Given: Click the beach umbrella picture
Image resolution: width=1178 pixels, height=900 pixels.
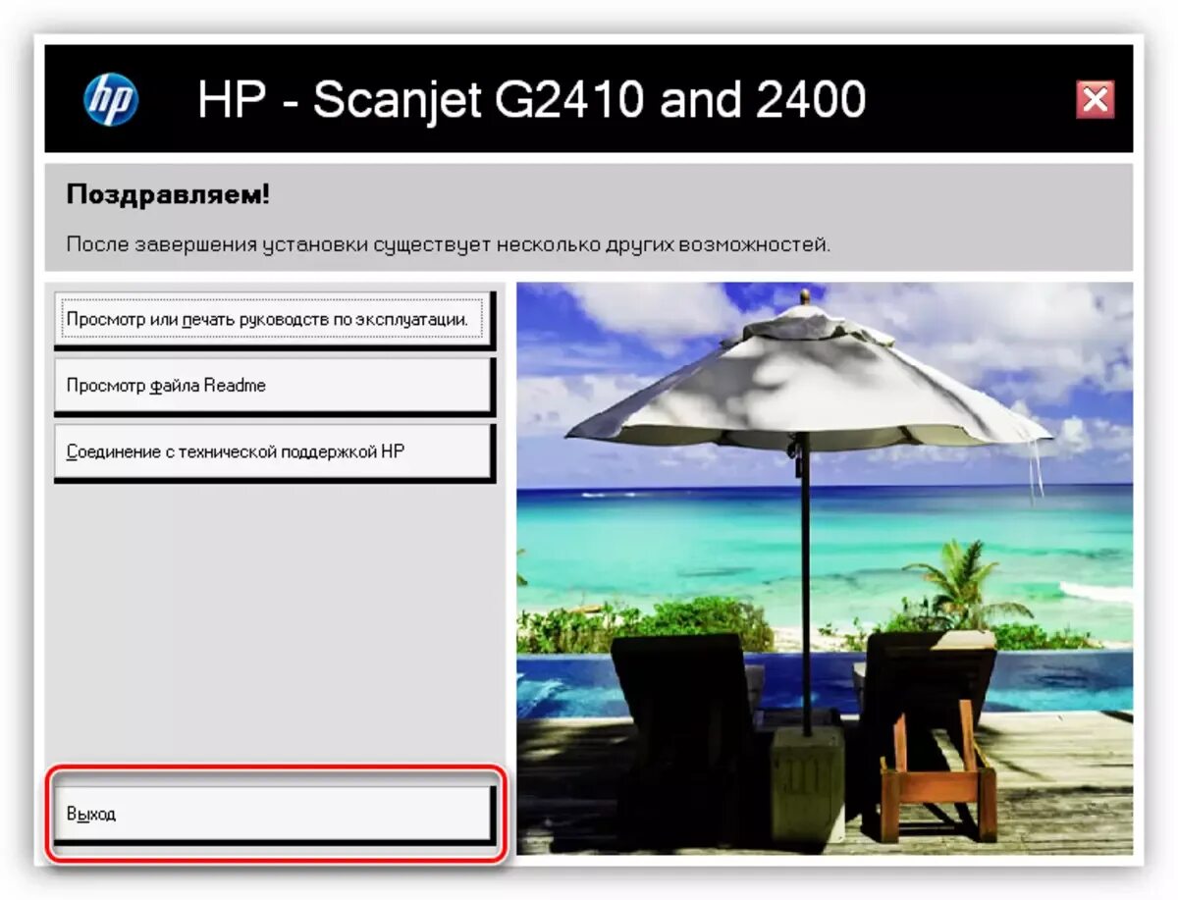Looking at the screenshot, I should tap(825, 569).
